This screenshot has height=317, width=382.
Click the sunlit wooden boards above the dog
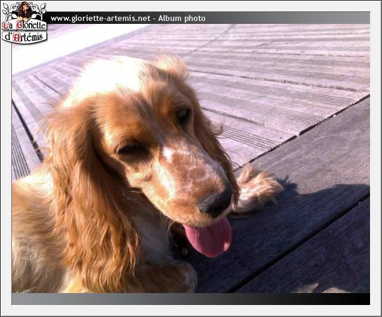tap(269, 66)
